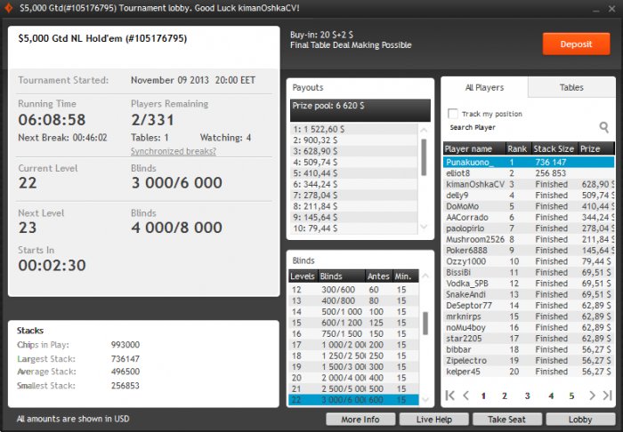The width and height of the screenshot is (623, 432).
Task: Sort by Stack Size column header
Action: click(554, 148)
